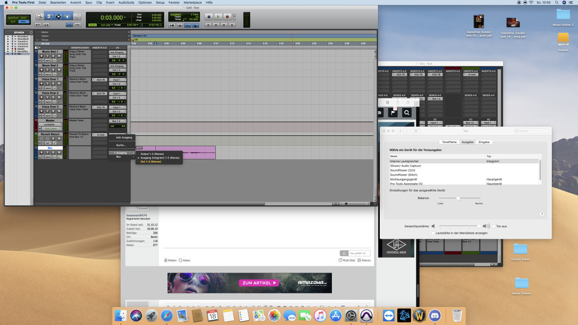Choose 'Suche...' in output popup menu
This screenshot has height=325, width=578.
point(121,145)
